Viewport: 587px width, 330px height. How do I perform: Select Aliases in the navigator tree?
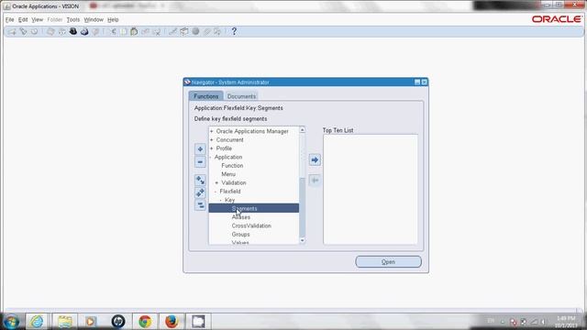(241, 217)
